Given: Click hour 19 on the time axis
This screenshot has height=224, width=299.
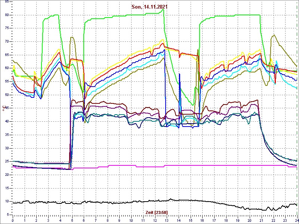Looking at the screenshot, I should tap(238, 220).
